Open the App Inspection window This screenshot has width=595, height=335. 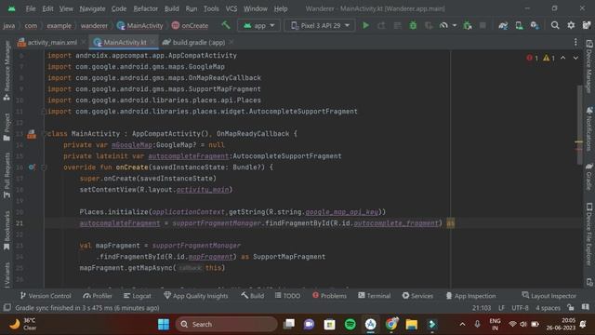coord(471,296)
